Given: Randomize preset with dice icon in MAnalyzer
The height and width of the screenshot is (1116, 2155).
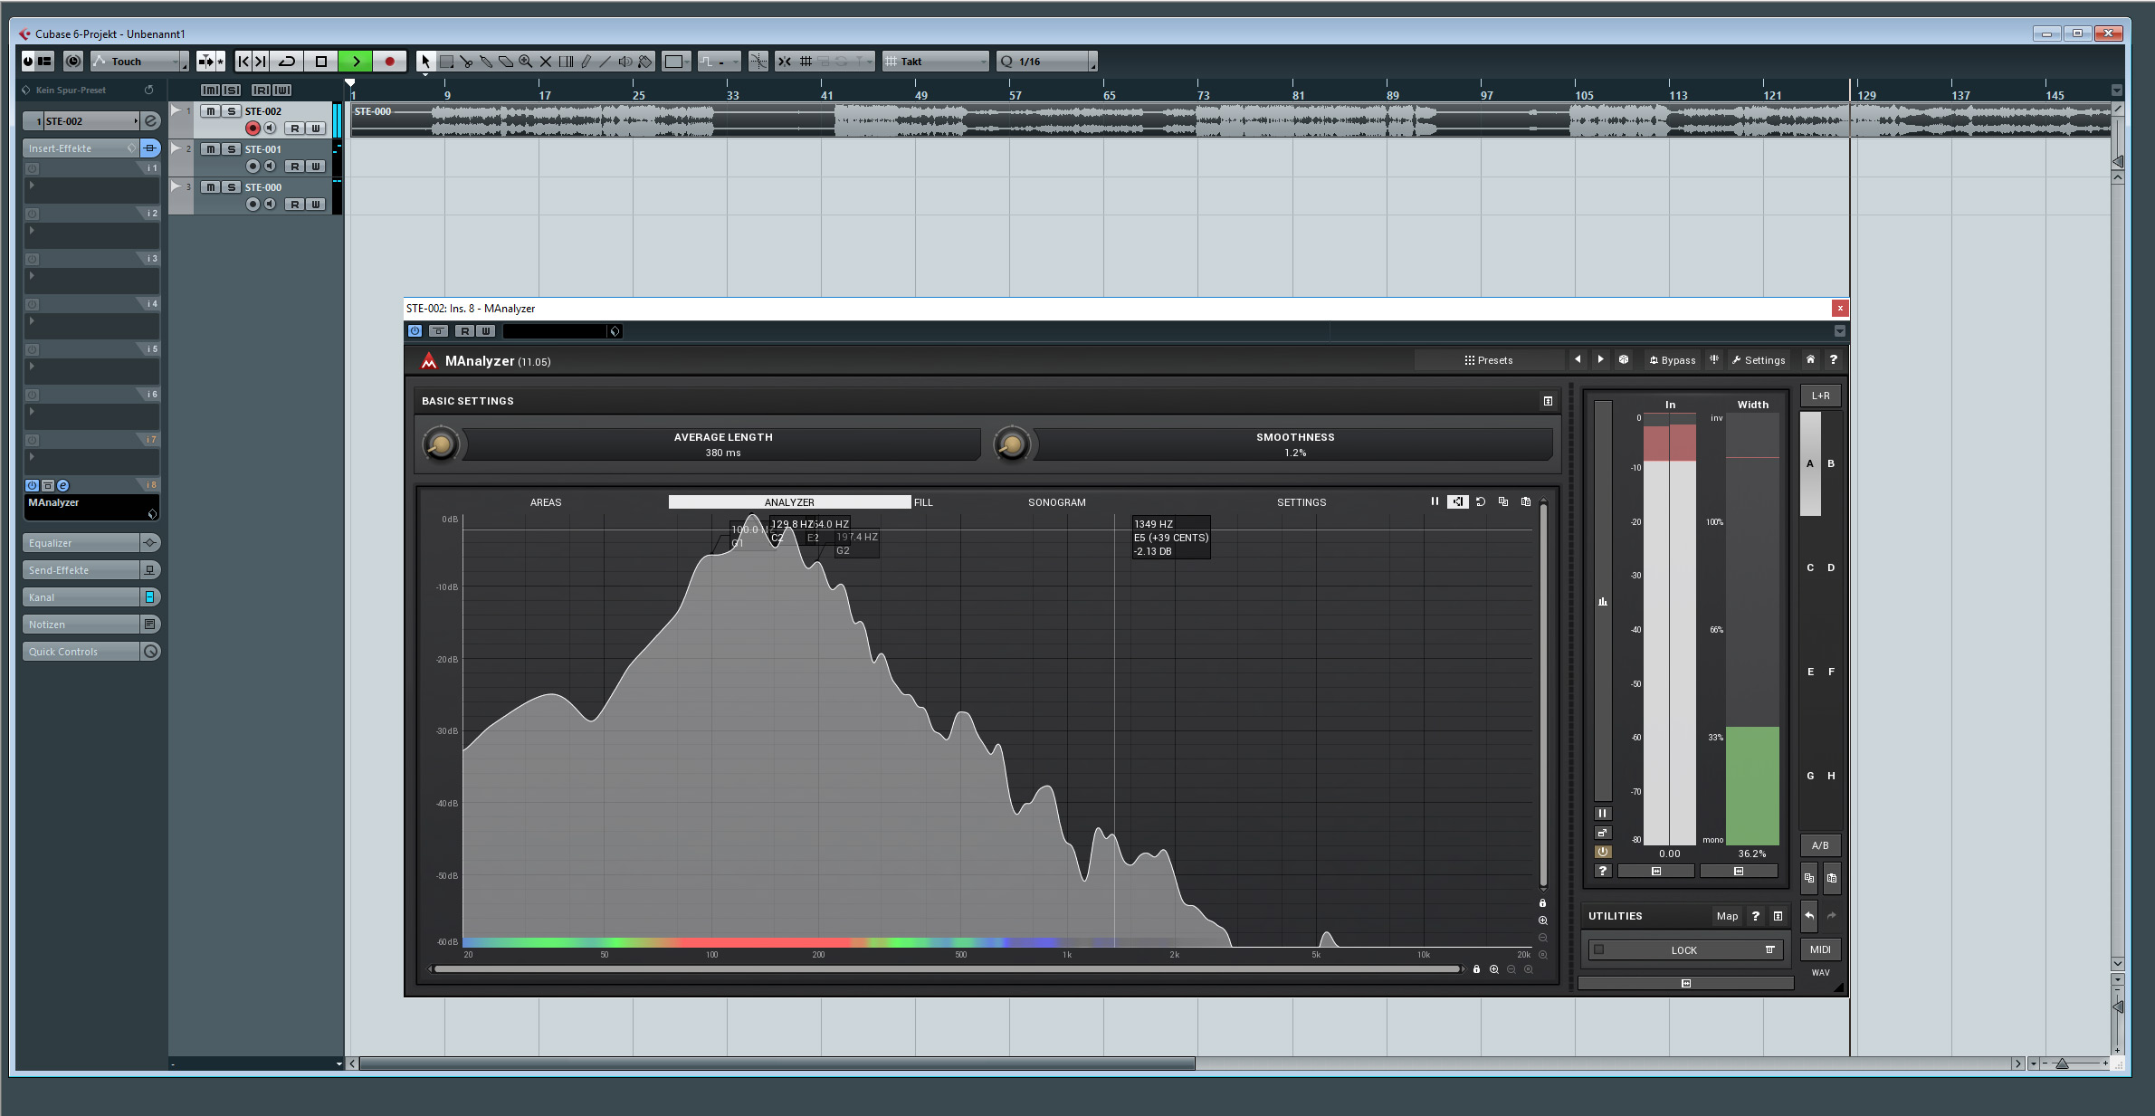Looking at the screenshot, I should click(1624, 359).
